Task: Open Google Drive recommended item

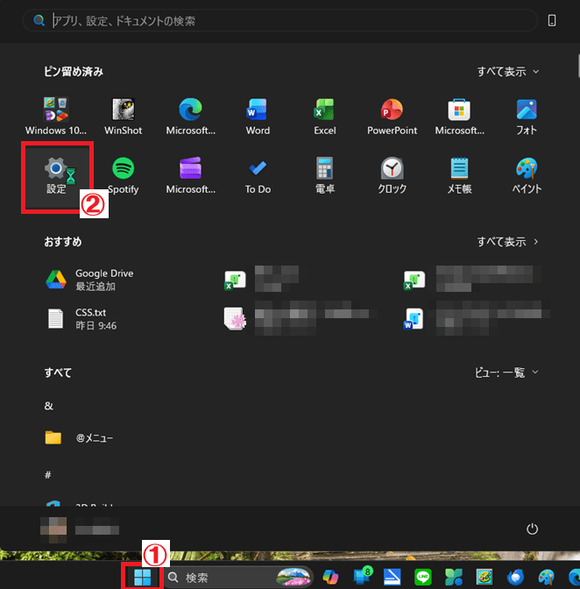Action: (x=89, y=280)
